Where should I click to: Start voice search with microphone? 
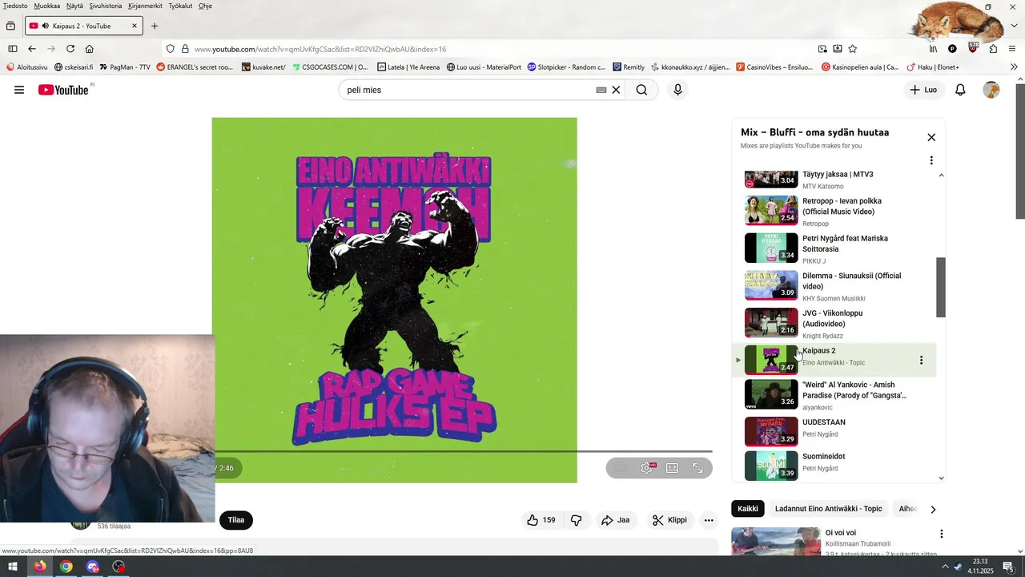[677, 90]
